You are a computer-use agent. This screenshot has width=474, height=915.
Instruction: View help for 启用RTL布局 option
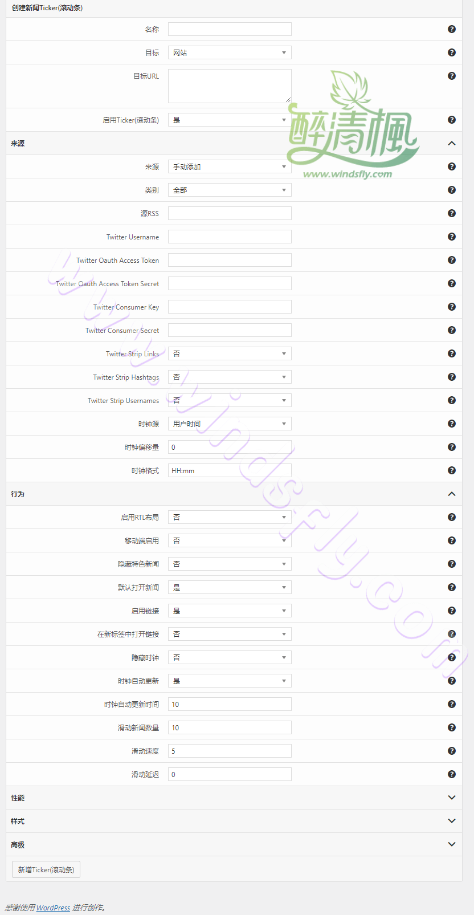click(452, 517)
